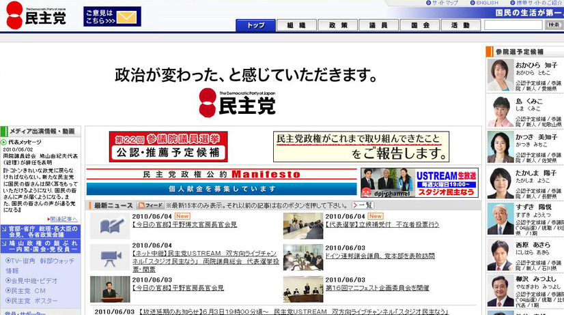Open the TV・街角 幹部ウォッチ情報 link
564x315 pixels.
pos(40,266)
